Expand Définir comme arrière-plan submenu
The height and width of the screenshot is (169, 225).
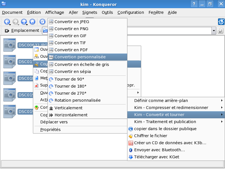[176, 101]
